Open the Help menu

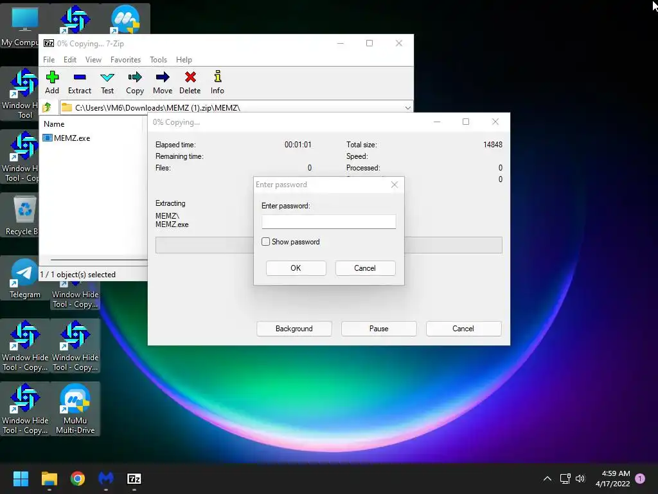[184, 60]
